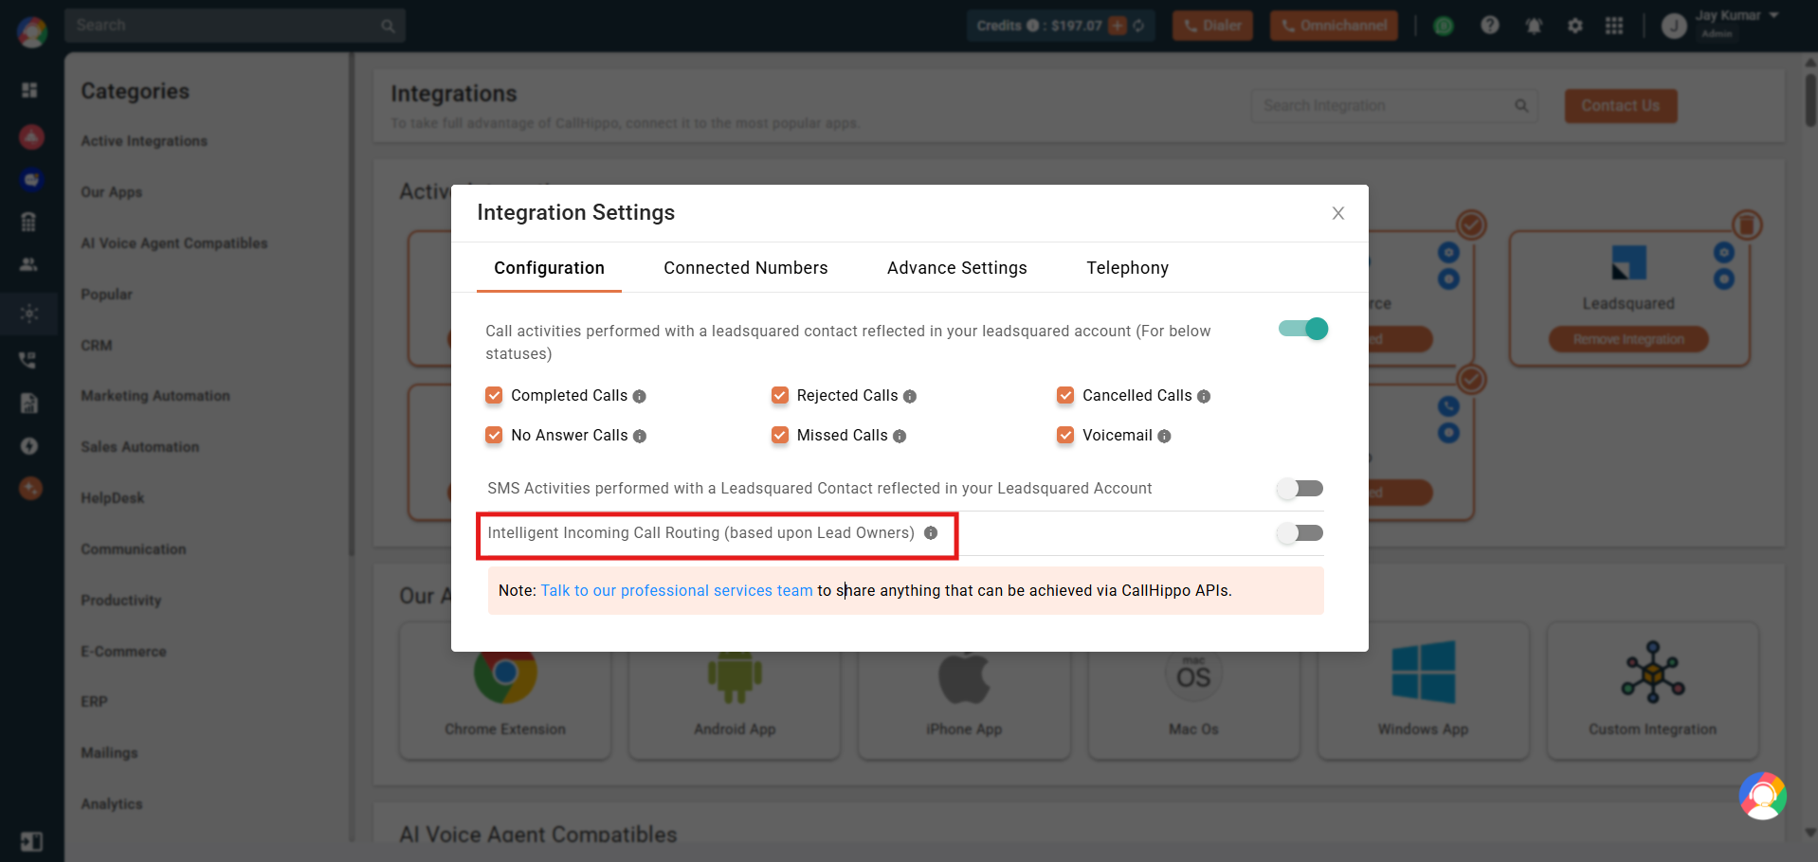Screen dimensions: 1818x862
Task: Open the Omnichannel button
Action: coord(1334,26)
